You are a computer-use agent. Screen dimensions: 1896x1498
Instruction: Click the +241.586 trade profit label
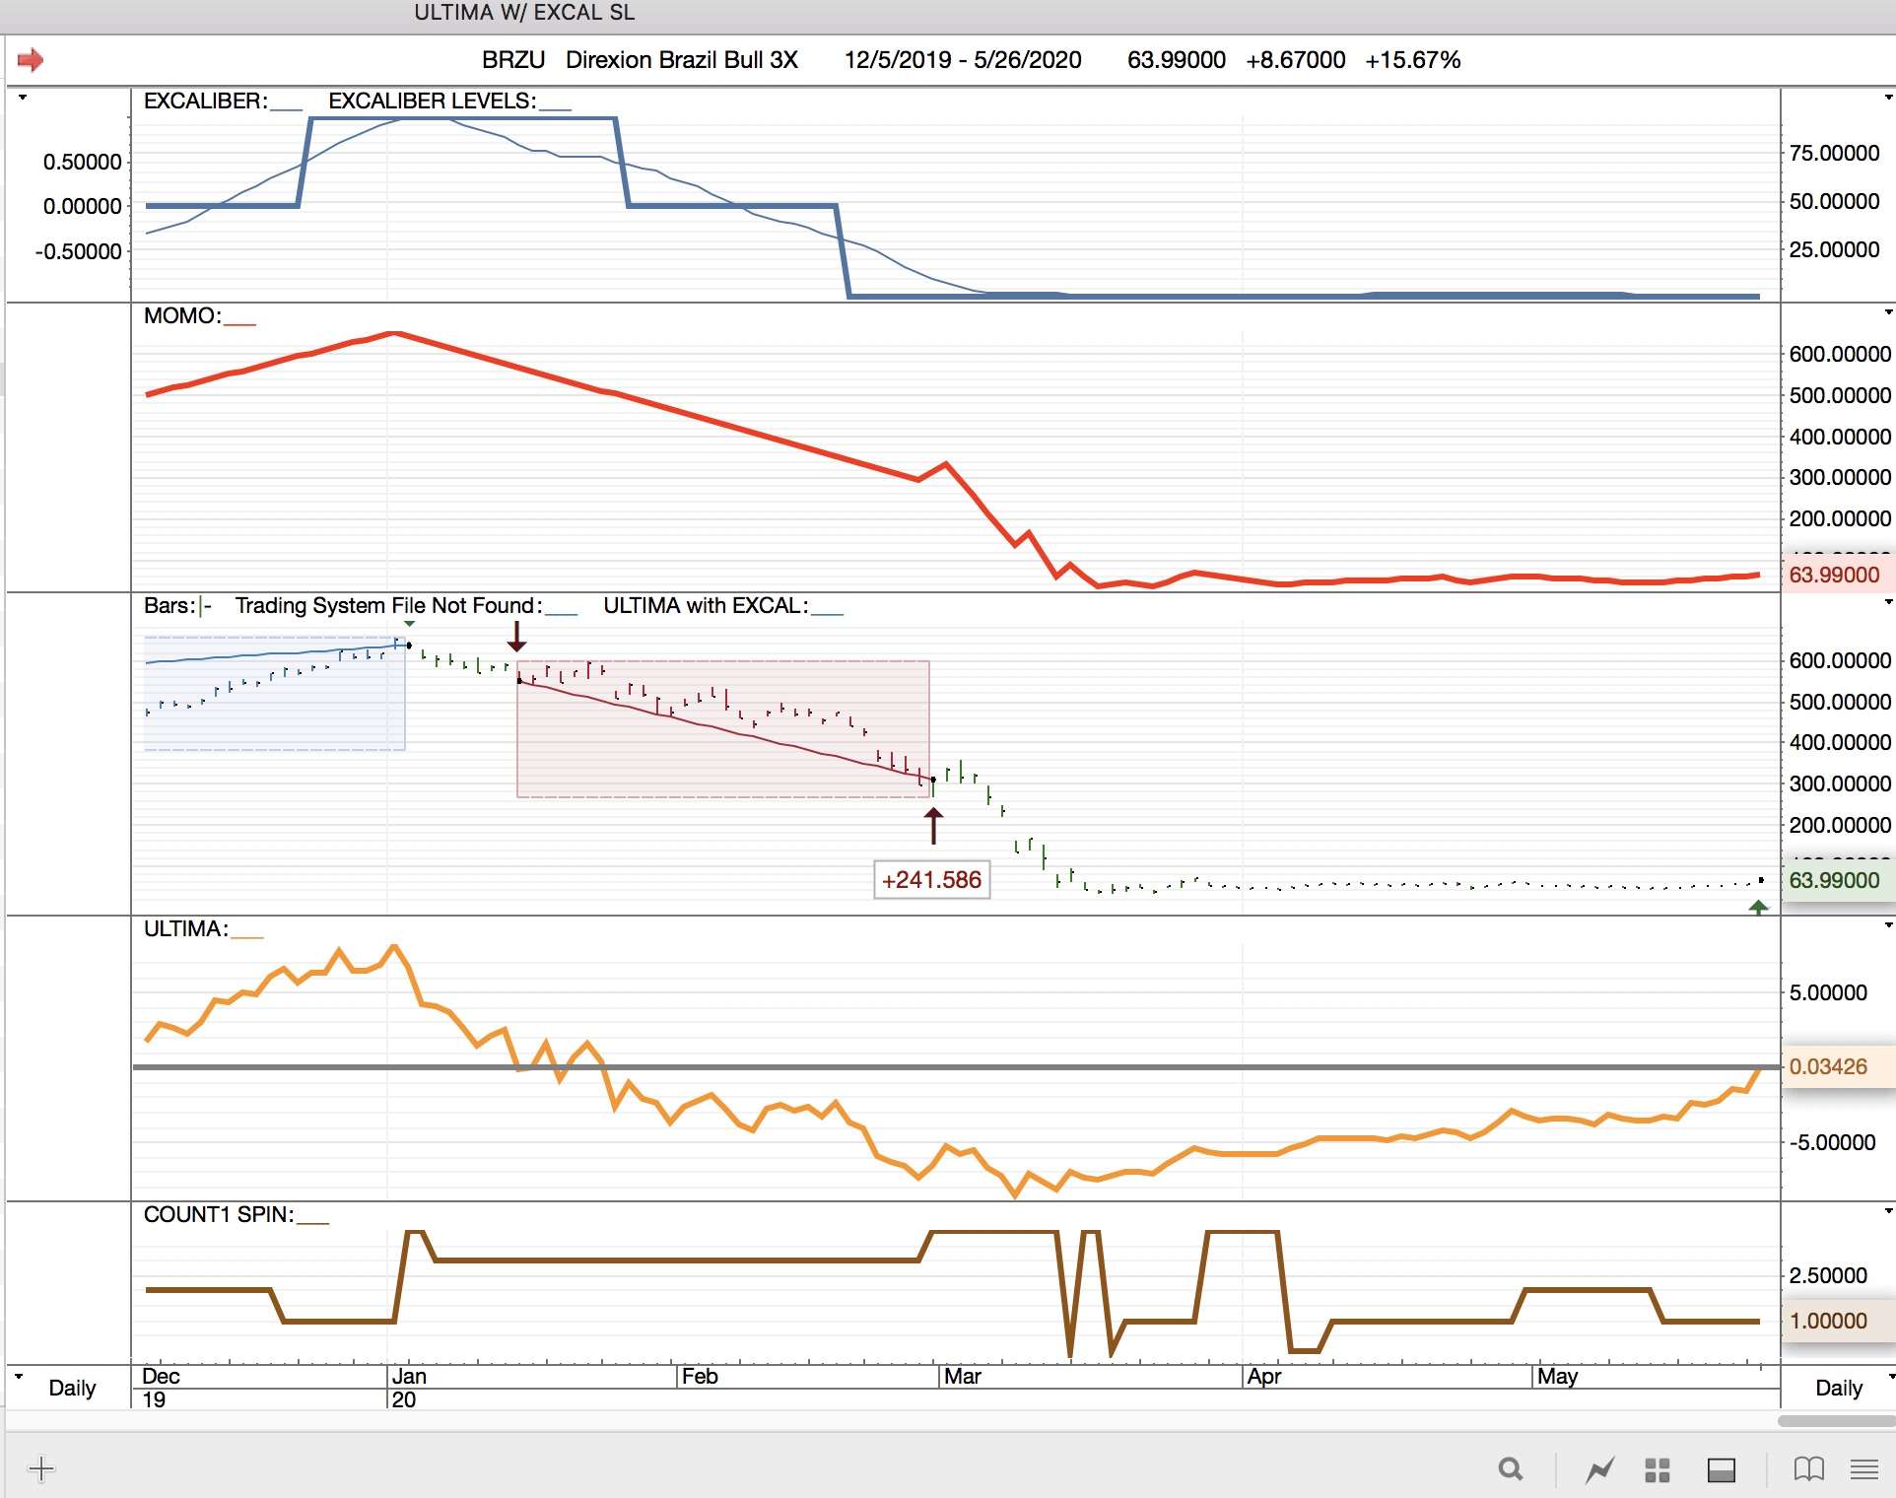click(x=931, y=879)
